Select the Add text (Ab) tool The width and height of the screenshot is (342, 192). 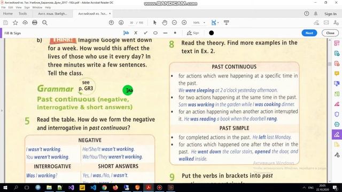point(126,33)
